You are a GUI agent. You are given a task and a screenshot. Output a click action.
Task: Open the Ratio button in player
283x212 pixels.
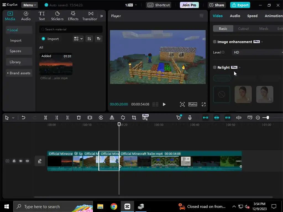tap(193, 104)
